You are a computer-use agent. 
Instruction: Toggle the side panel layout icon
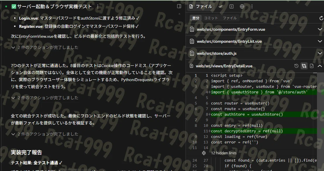pos(179,6)
